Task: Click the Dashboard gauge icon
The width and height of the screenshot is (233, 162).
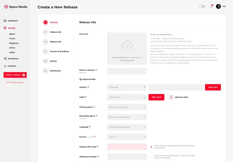Action: [5, 21]
